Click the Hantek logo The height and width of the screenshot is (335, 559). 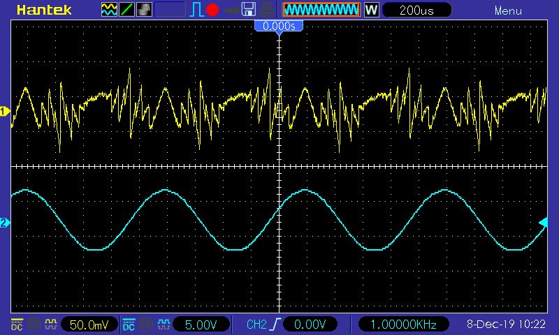(44, 10)
